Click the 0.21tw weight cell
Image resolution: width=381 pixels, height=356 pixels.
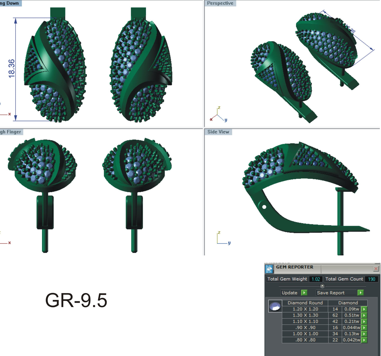pyautogui.click(x=351, y=322)
